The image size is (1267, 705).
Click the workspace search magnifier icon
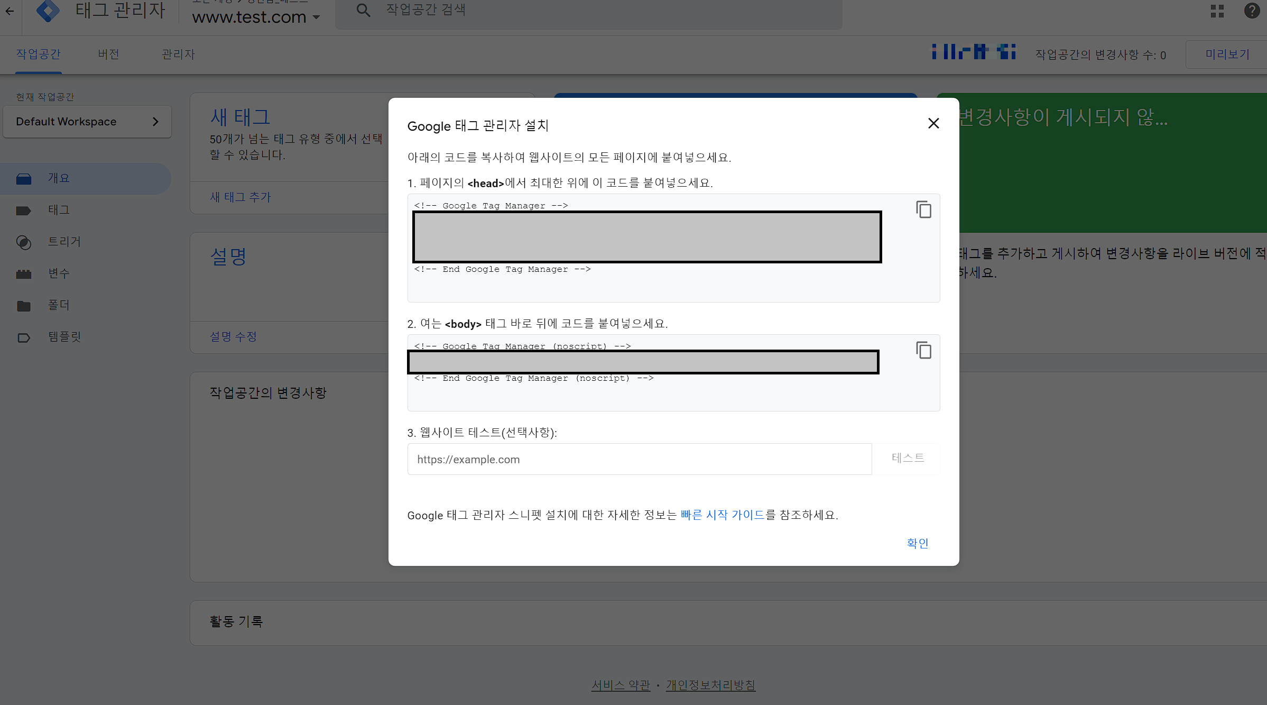pyautogui.click(x=363, y=10)
